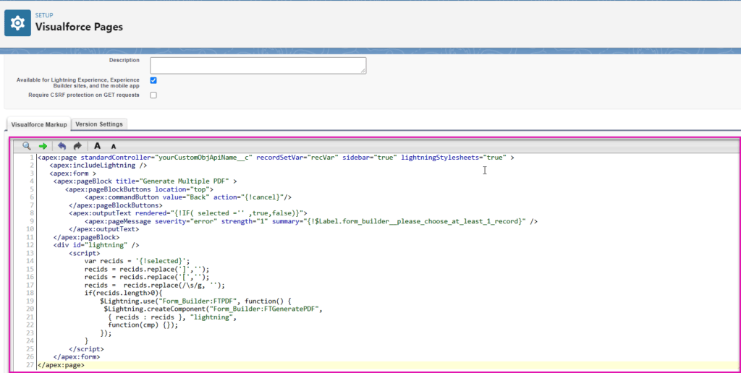This screenshot has height=373, width=741.
Task: Switch to the Version Settings tab
Action: 100,124
